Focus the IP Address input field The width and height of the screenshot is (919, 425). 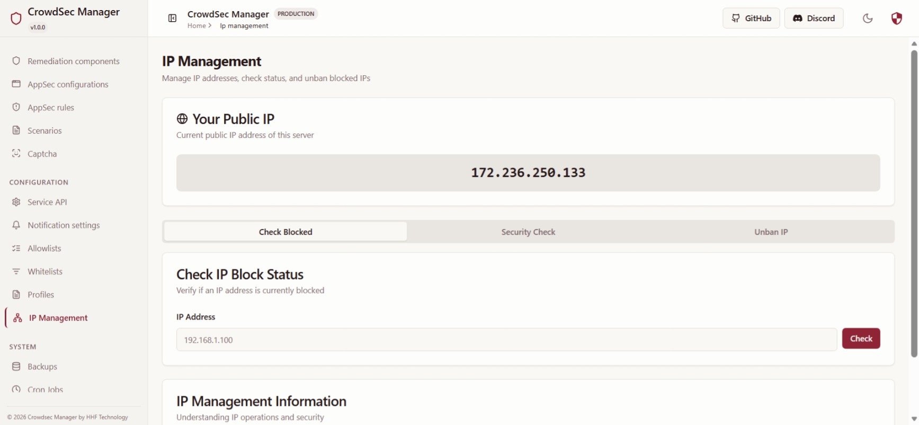click(x=506, y=340)
